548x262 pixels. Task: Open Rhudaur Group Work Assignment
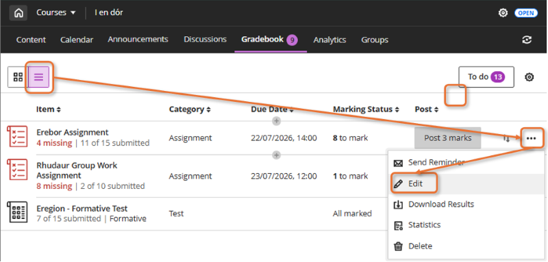[77, 170]
